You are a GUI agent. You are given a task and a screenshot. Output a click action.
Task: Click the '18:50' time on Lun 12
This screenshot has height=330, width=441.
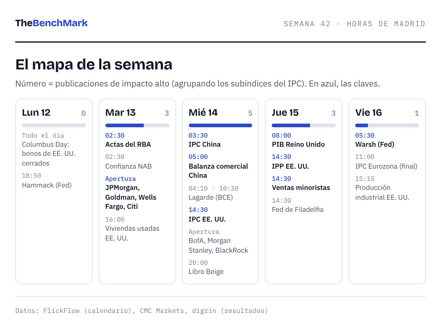(31, 176)
